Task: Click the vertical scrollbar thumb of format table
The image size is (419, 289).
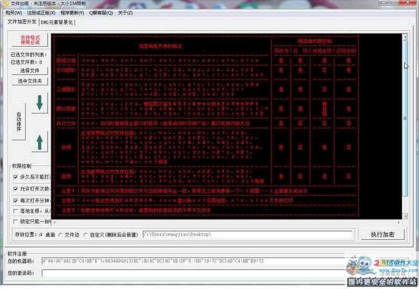Action: 405,118
